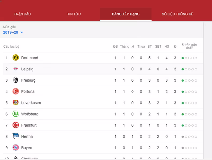Click the Dortmund team name
The width and height of the screenshot is (212, 160).
pyautogui.click(x=30, y=58)
